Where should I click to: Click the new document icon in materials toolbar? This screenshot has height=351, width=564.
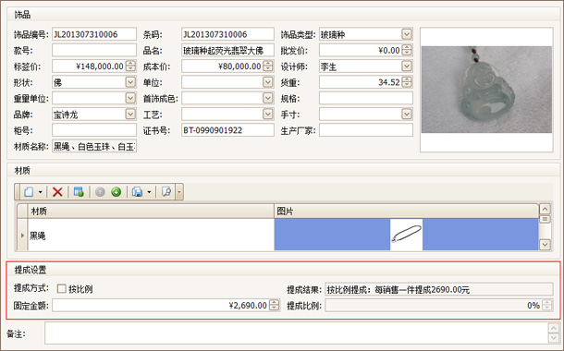point(29,192)
